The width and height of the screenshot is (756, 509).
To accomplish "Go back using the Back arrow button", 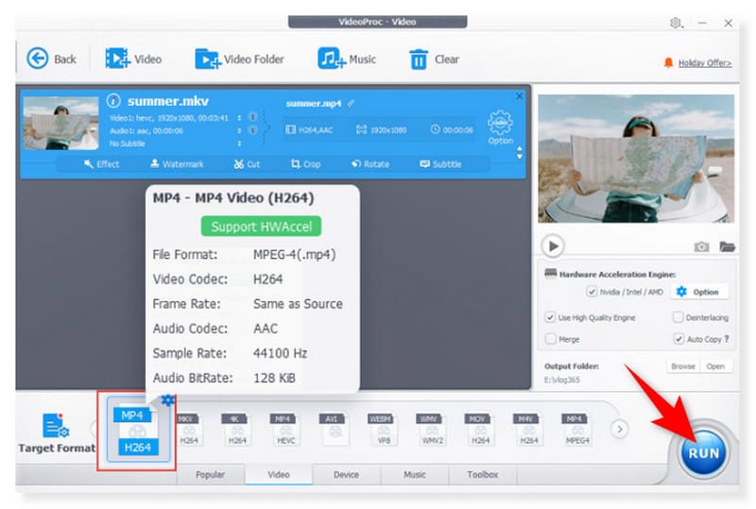I will pyautogui.click(x=38, y=59).
